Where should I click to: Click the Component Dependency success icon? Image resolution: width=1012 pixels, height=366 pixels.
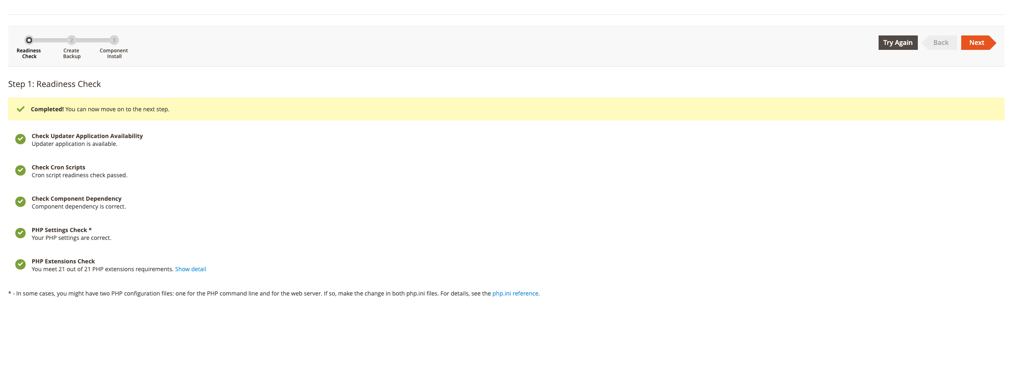pyautogui.click(x=20, y=202)
